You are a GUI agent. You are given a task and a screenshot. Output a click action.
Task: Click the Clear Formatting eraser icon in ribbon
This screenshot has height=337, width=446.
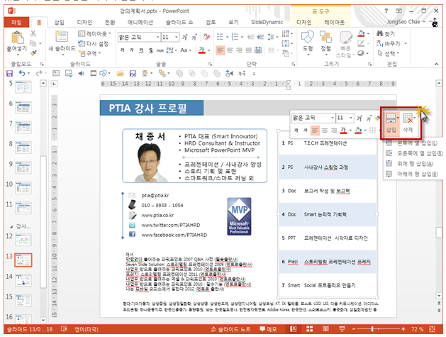coord(207,37)
